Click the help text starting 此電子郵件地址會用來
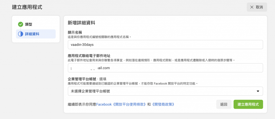 (151, 60)
